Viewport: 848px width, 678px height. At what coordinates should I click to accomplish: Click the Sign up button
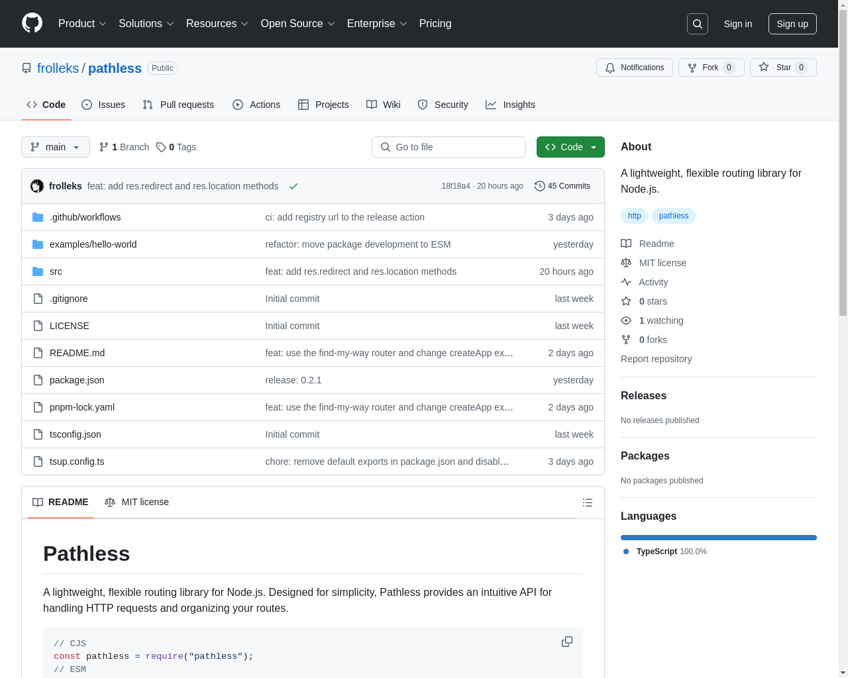(792, 24)
